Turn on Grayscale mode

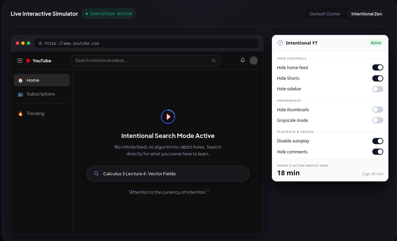(377, 120)
